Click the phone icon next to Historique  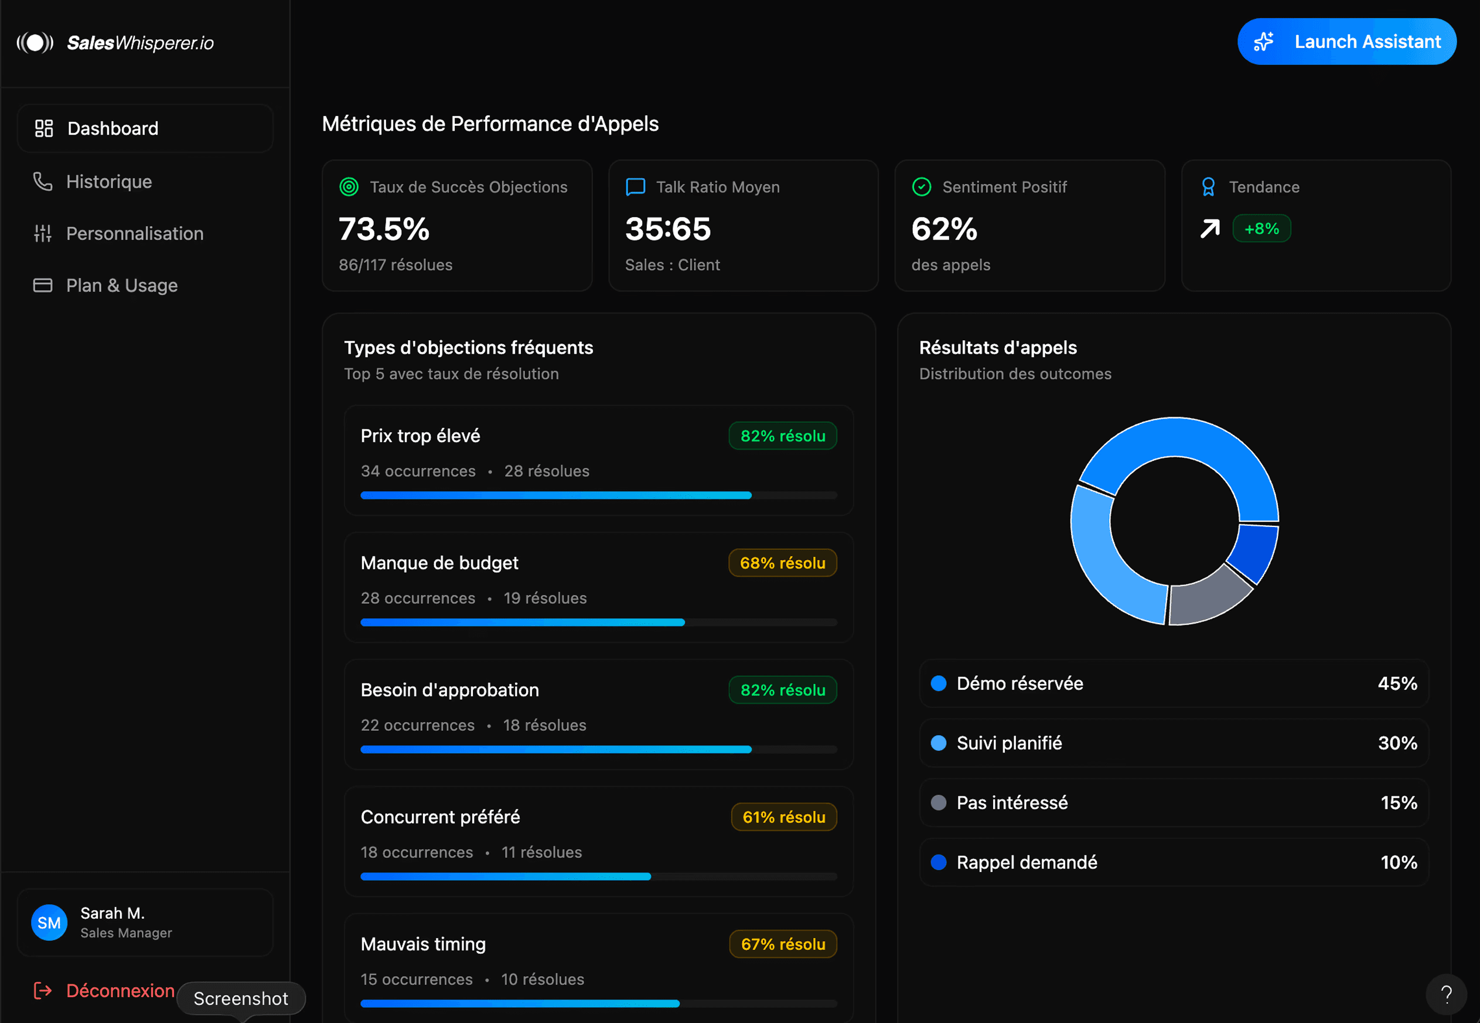(42, 182)
